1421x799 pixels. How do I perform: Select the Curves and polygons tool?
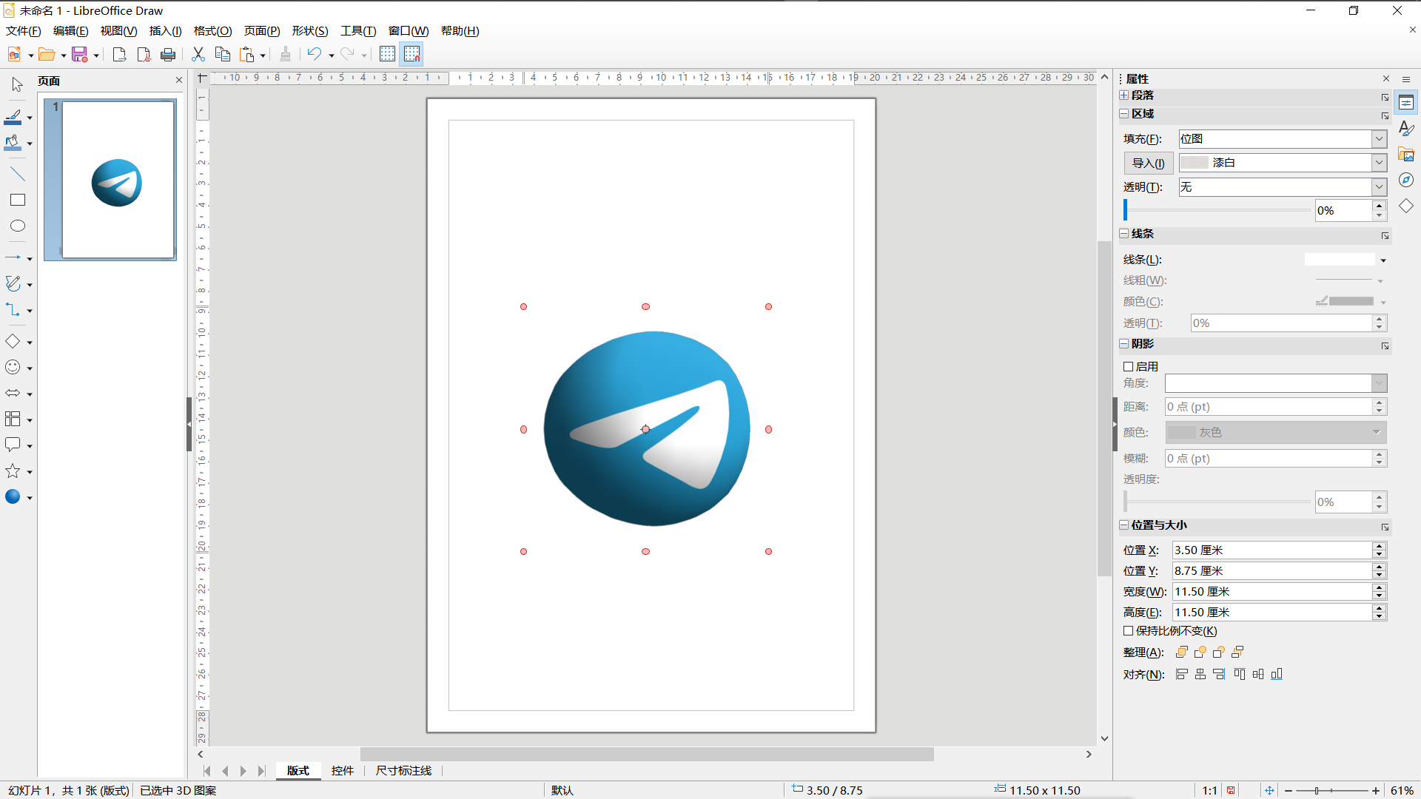13,283
